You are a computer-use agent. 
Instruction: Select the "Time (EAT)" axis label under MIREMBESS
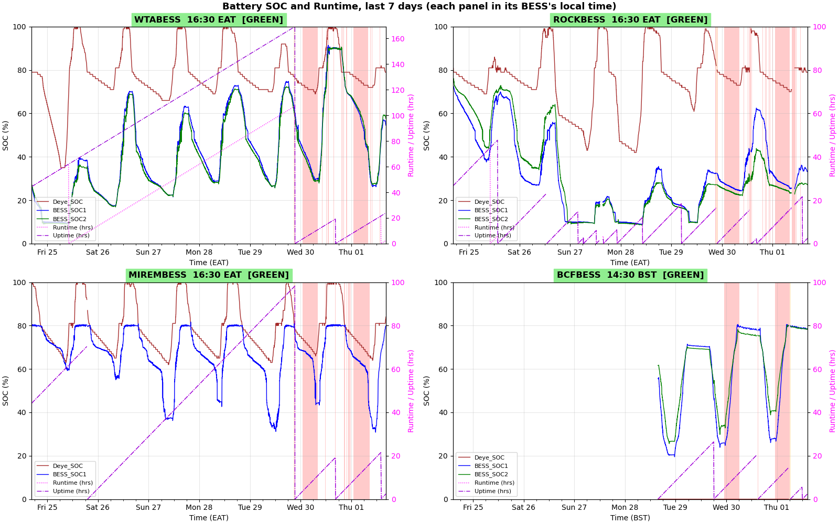click(209, 518)
